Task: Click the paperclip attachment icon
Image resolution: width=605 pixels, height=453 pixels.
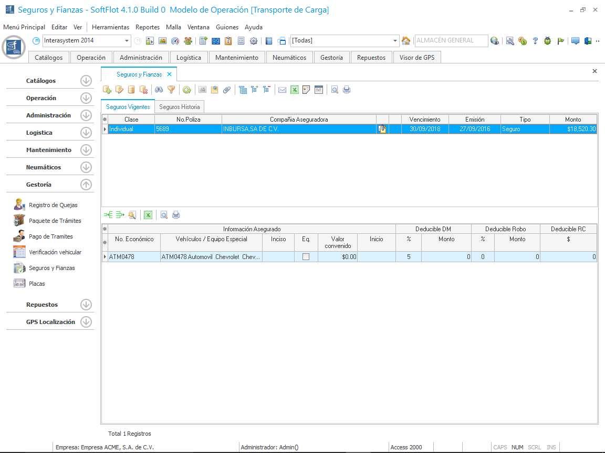Action: tap(227, 90)
